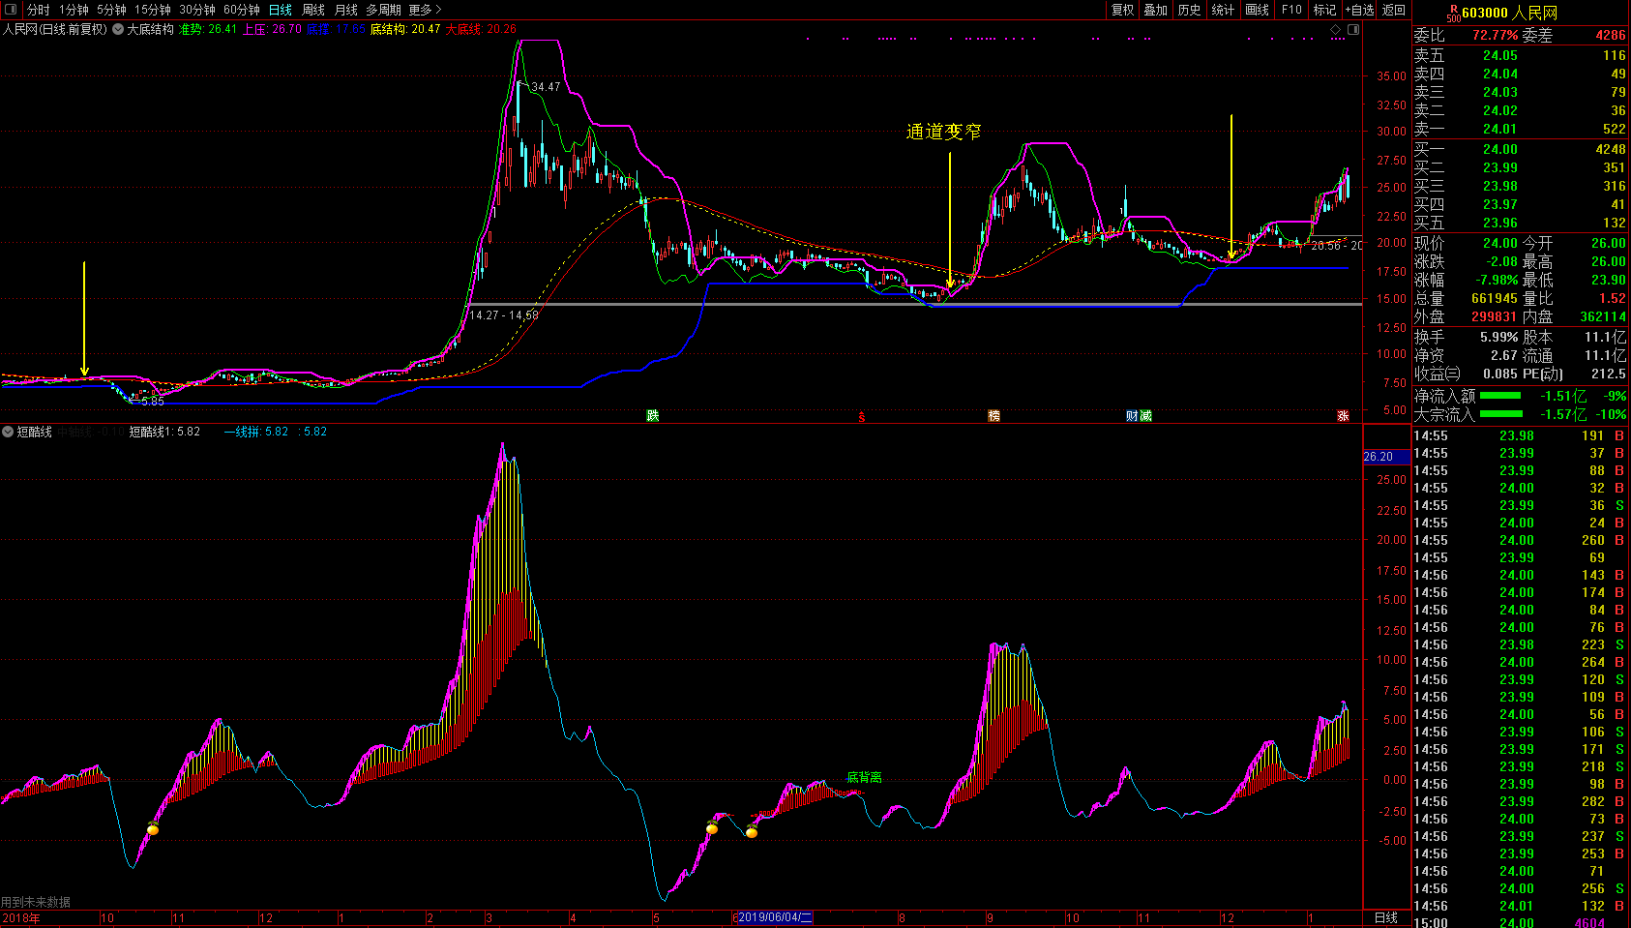
Task: Click the green 跌 event marker
Action: pos(653,416)
